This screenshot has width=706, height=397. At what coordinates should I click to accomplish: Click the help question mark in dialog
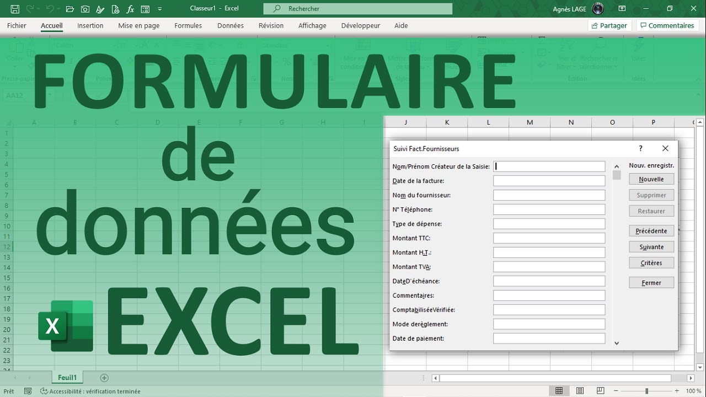pos(640,148)
